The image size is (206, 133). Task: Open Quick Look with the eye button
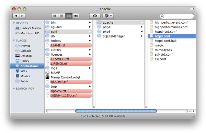tap(95, 16)
